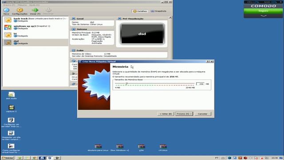Image resolution: width=284 pixels, height=160 pixels.
Task: Switch to the Snapshots view
Action: click(x=158, y=11)
